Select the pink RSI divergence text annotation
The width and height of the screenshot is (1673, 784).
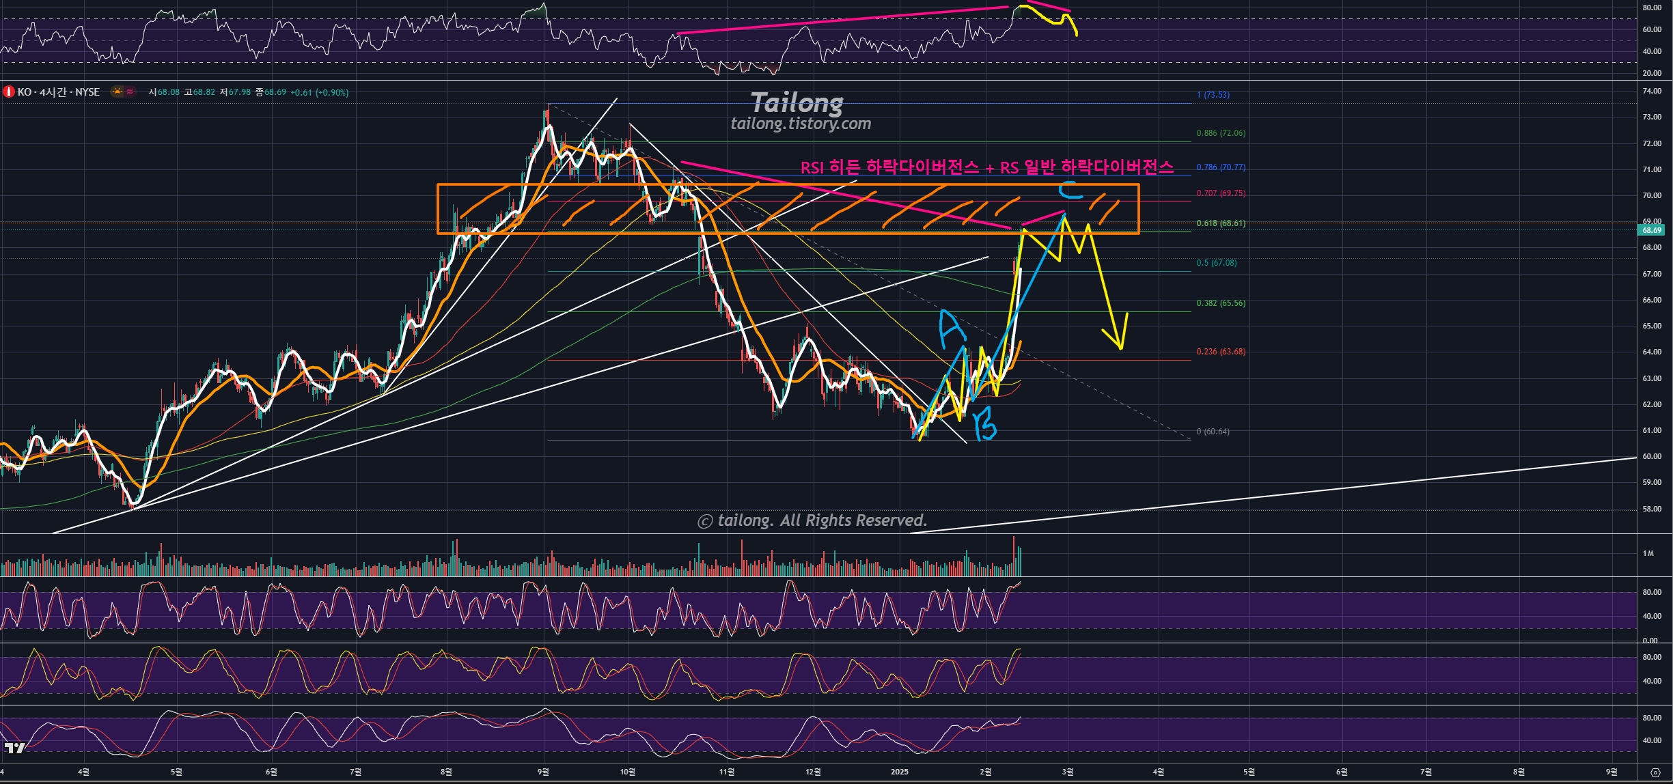click(x=986, y=167)
